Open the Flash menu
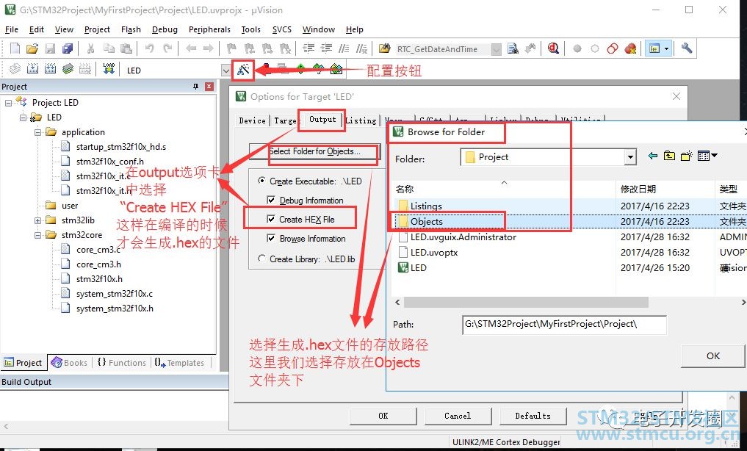Viewport: 747px width, 451px height. click(x=131, y=29)
